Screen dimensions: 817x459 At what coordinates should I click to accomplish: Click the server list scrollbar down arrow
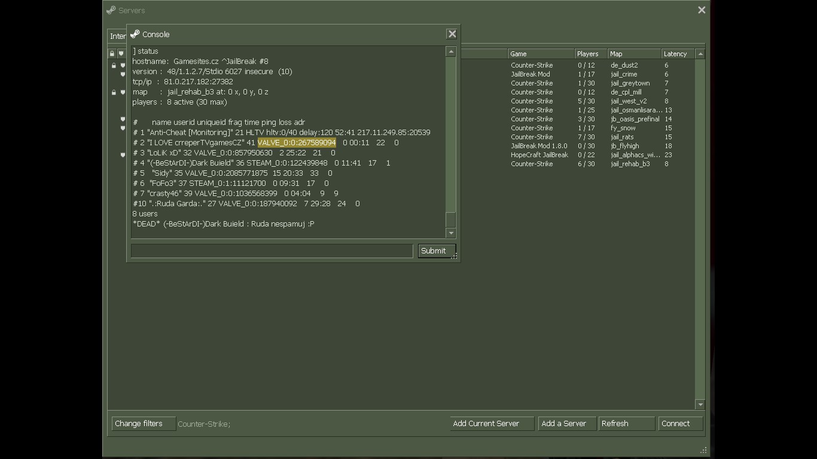pos(700,405)
